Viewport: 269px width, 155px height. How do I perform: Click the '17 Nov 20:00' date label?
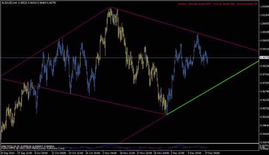tap(144, 153)
